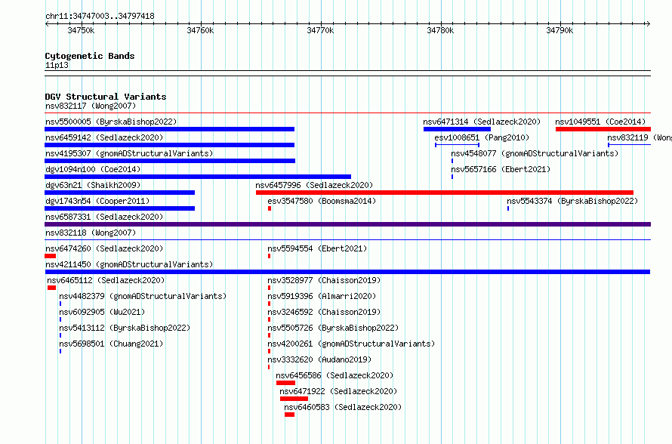This screenshot has width=672, height=444.
Task: Click the red nsv6471922 variant bar
Action: [294, 399]
